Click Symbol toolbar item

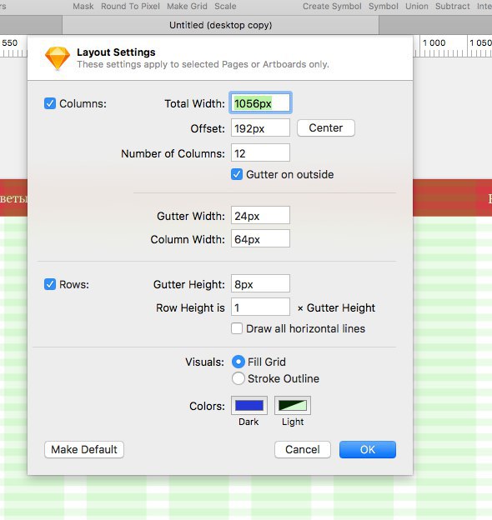(384, 7)
